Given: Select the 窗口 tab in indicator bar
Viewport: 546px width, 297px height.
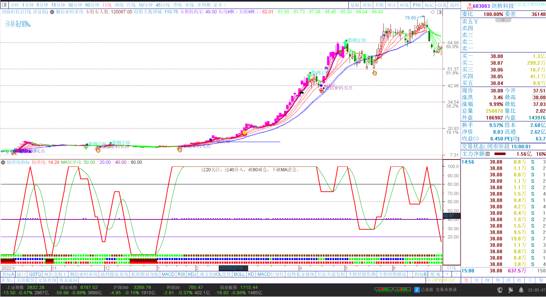Looking at the screenshot, I should [21, 274].
